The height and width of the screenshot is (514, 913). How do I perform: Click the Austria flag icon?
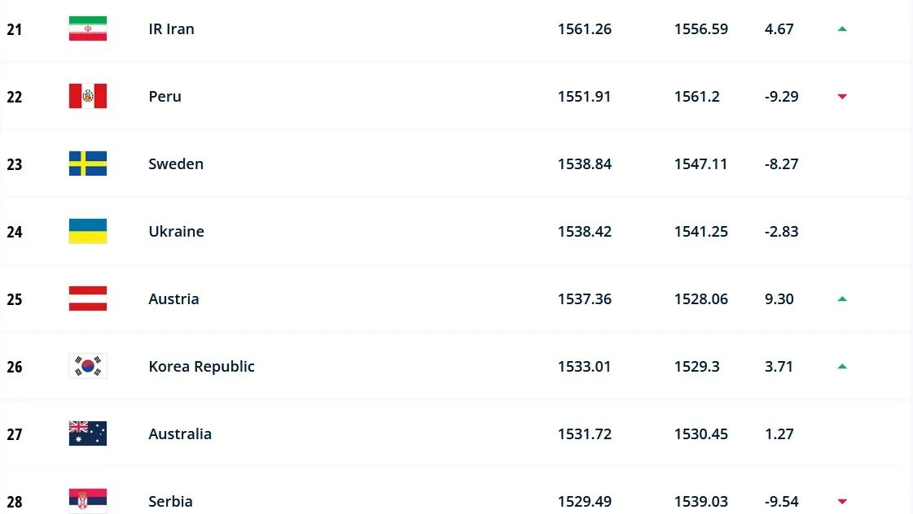tap(87, 298)
